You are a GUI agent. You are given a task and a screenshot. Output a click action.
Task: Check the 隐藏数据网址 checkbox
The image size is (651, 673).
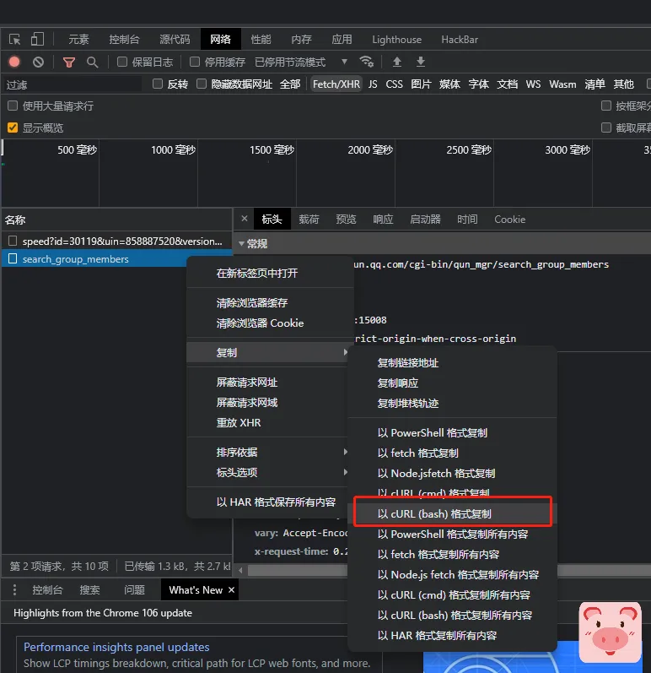click(x=202, y=84)
